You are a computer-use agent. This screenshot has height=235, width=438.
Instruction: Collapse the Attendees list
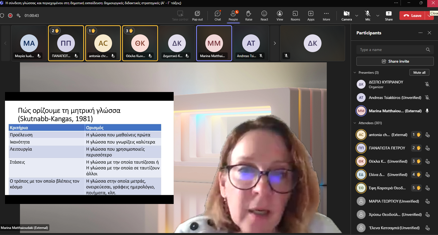point(355,123)
